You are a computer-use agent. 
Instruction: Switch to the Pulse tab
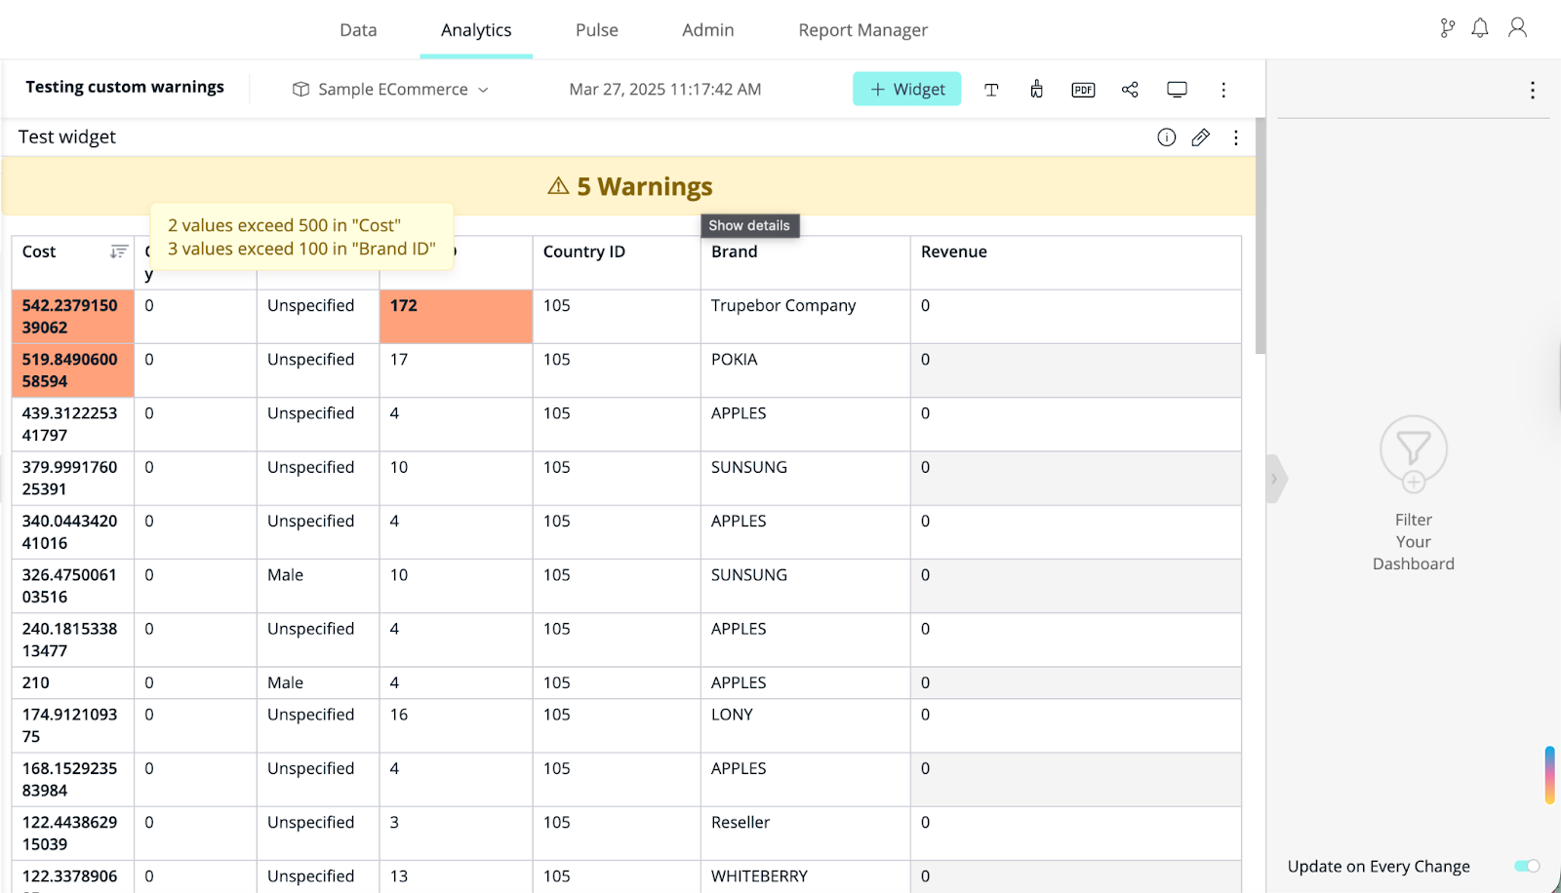596,29
